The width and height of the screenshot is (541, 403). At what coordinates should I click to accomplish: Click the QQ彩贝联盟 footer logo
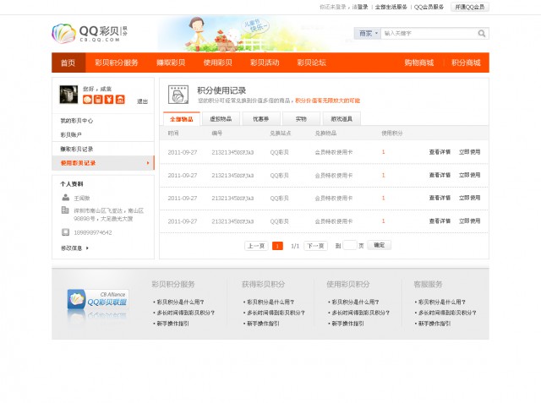pos(98,299)
